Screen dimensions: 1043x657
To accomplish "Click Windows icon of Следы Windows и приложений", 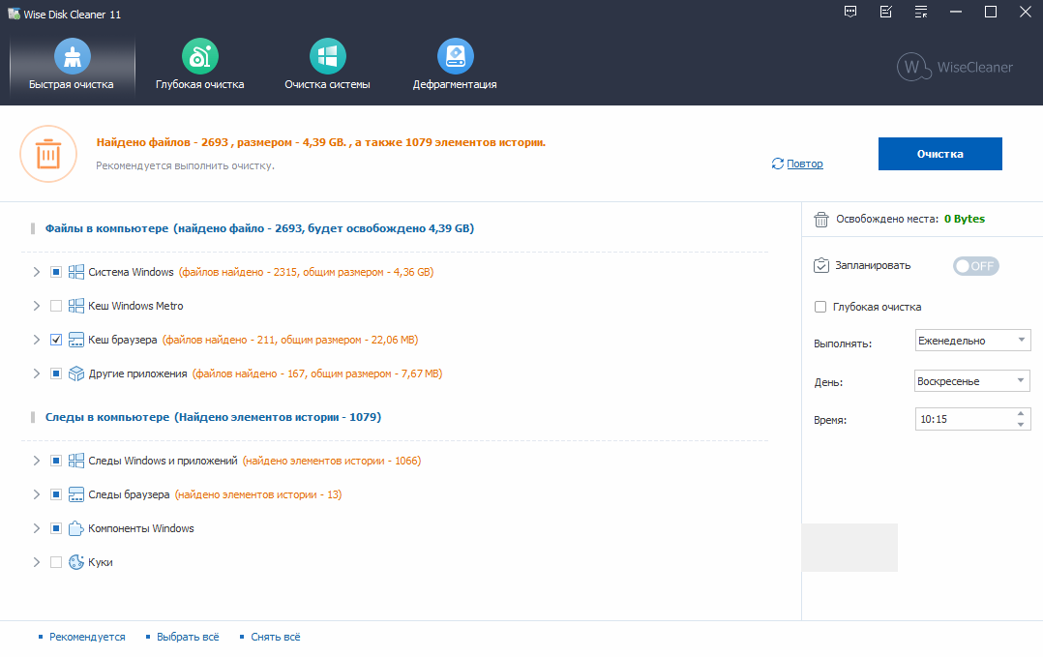I will [76, 461].
